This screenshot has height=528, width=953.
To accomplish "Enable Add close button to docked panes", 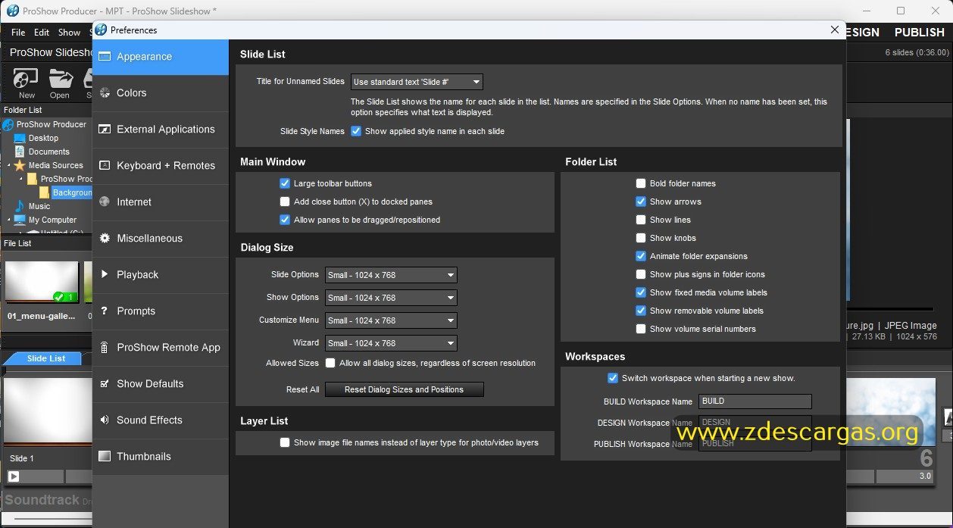I will coord(285,202).
